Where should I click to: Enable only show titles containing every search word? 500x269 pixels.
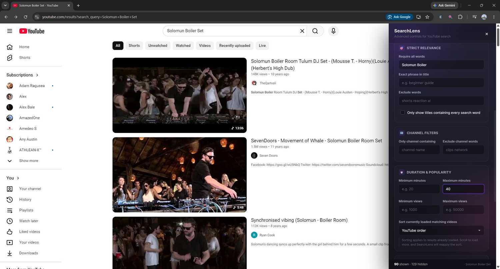(x=403, y=113)
